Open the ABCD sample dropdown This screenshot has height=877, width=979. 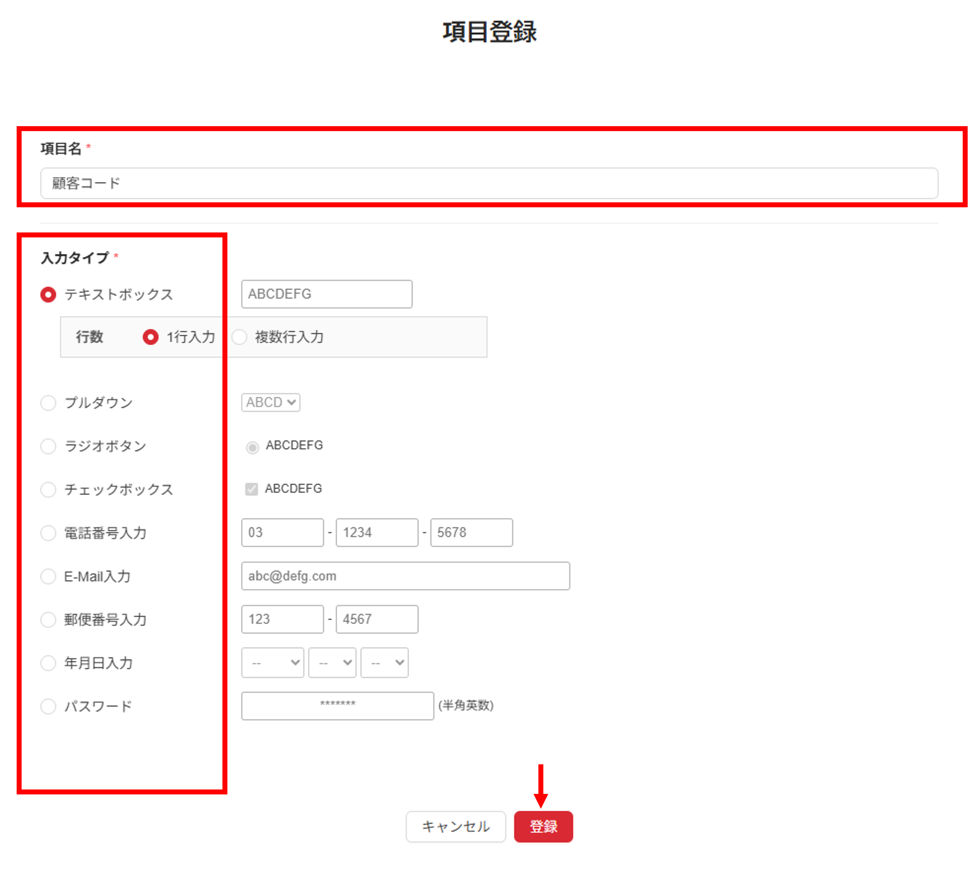(x=271, y=403)
